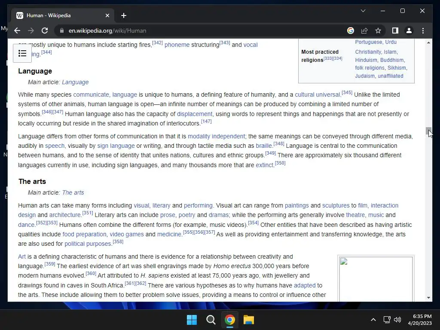Open Chrome's three-dot menu
The height and width of the screenshot is (330, 440).
point(423,31)
